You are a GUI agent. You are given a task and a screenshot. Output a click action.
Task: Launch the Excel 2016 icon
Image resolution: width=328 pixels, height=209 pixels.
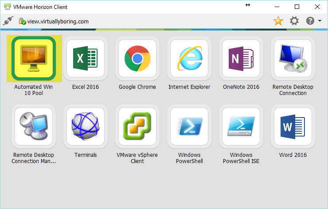tap(86, 58)
